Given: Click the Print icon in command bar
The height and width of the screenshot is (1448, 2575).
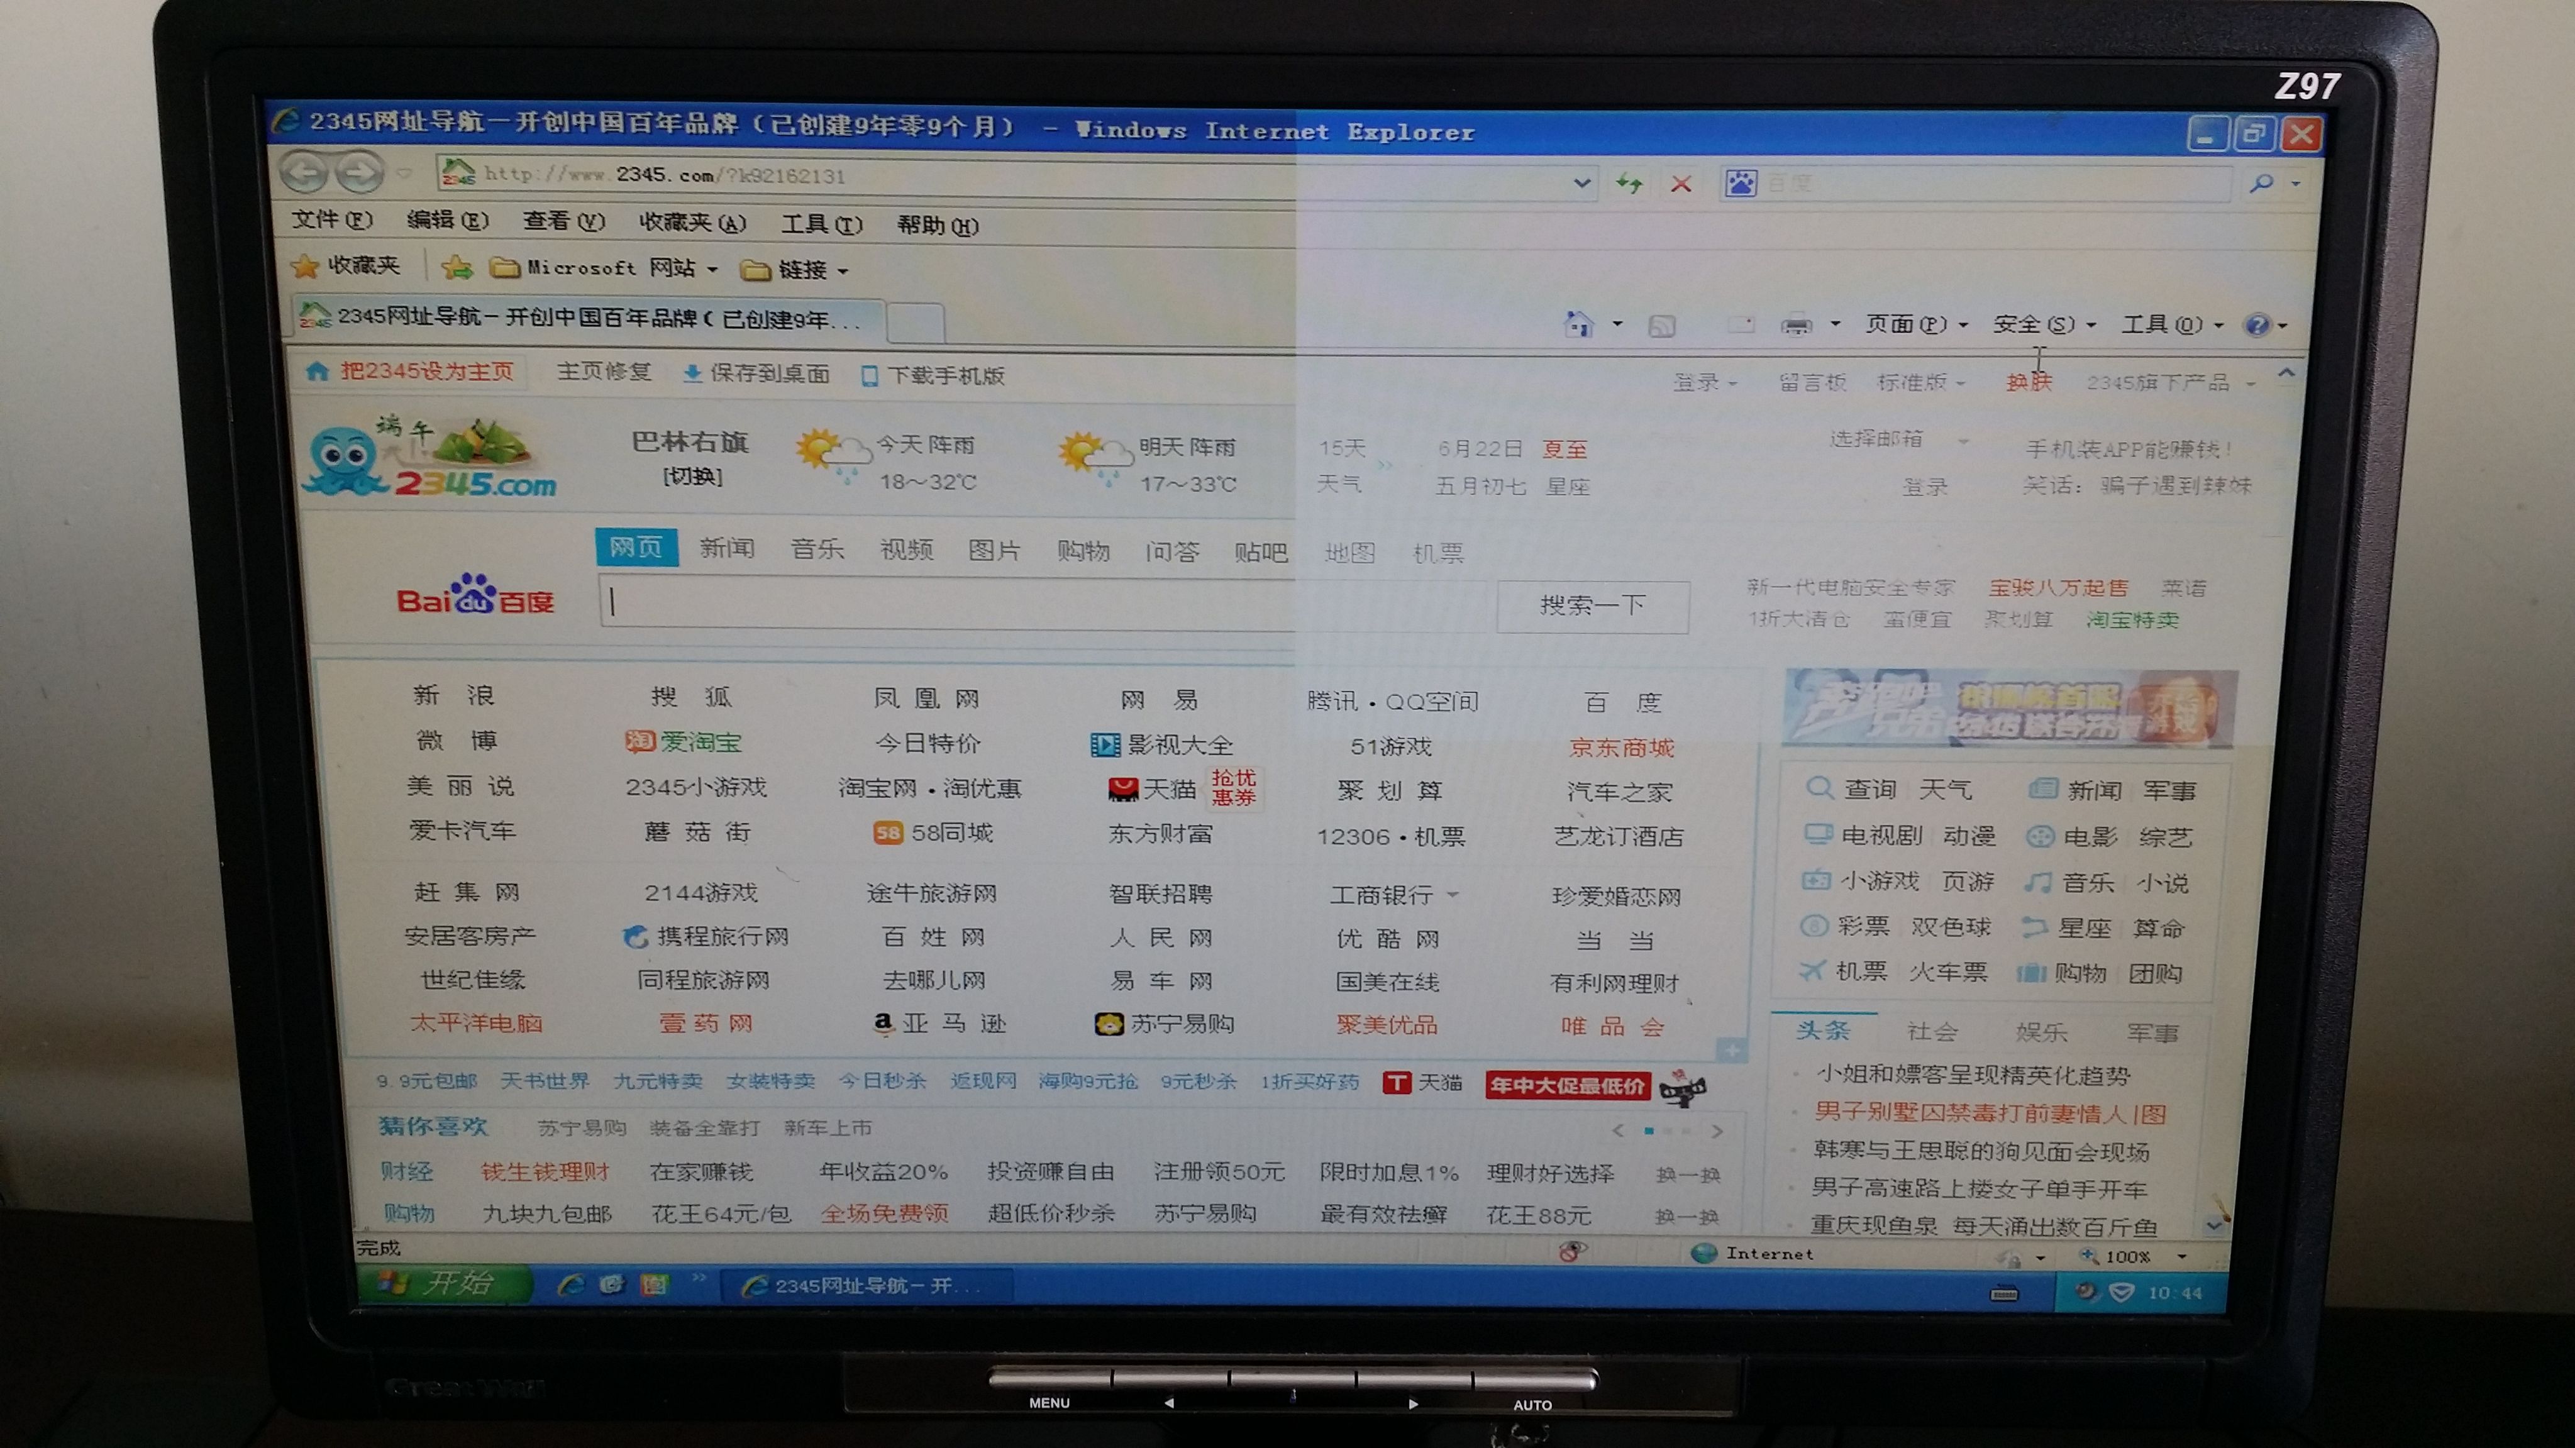Looking at the screenshot, I should [x=1797, y=325].
